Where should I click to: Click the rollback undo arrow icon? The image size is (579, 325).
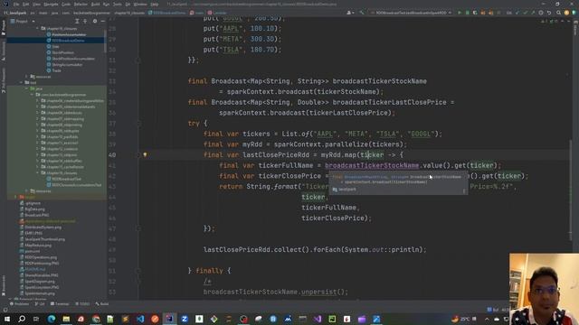(x=549, y=13)
